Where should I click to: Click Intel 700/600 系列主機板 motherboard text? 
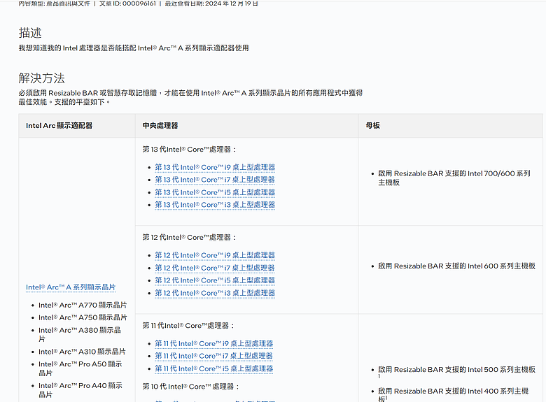click(x=454, y=178)
